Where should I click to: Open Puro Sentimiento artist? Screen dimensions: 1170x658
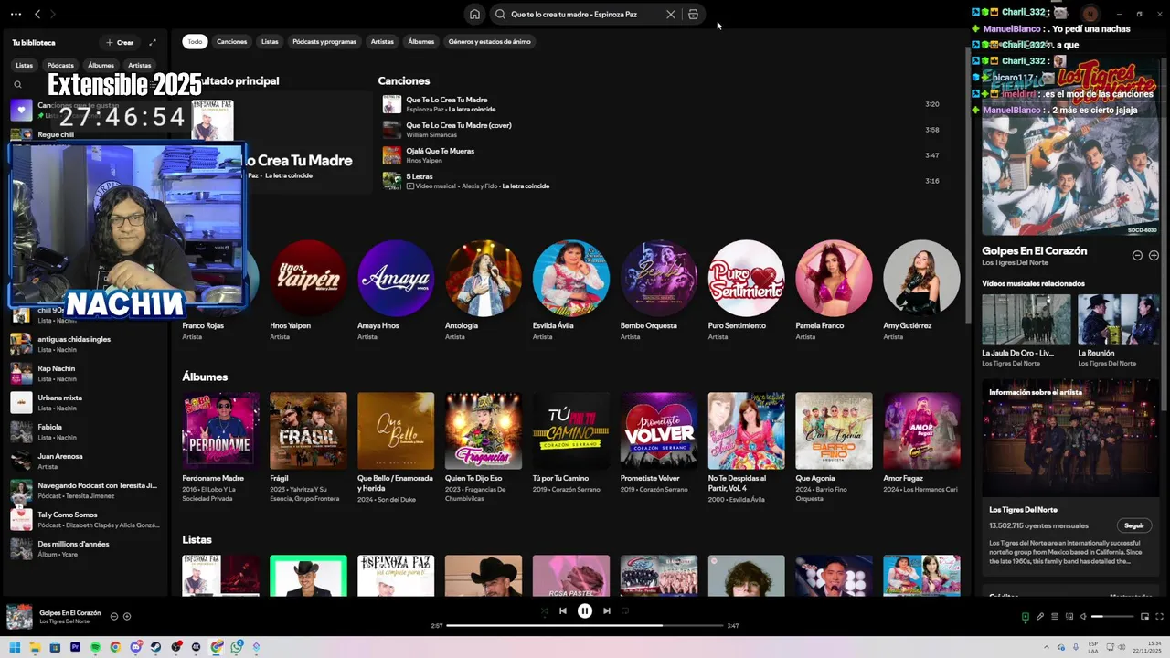(x=746, y=278)
